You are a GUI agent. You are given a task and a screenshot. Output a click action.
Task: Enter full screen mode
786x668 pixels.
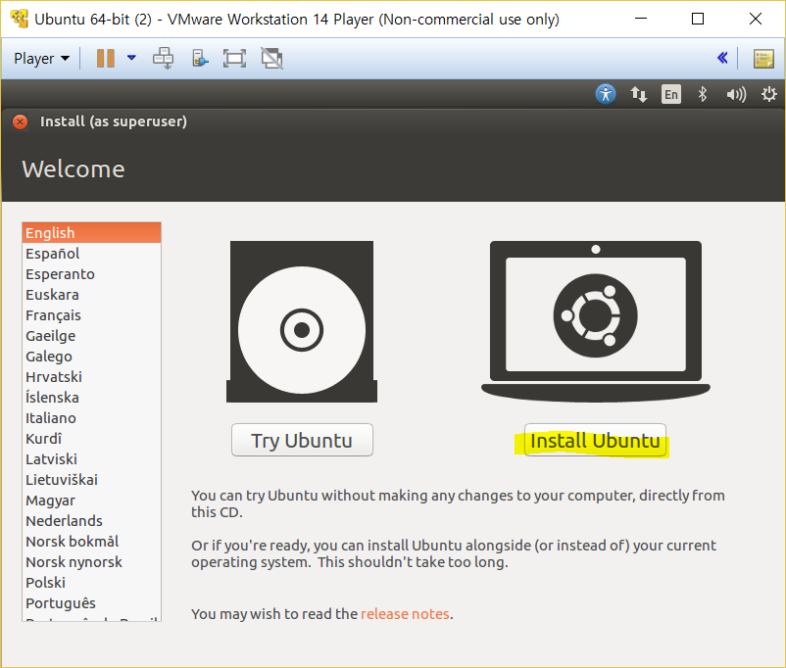(x=234, y=59)
